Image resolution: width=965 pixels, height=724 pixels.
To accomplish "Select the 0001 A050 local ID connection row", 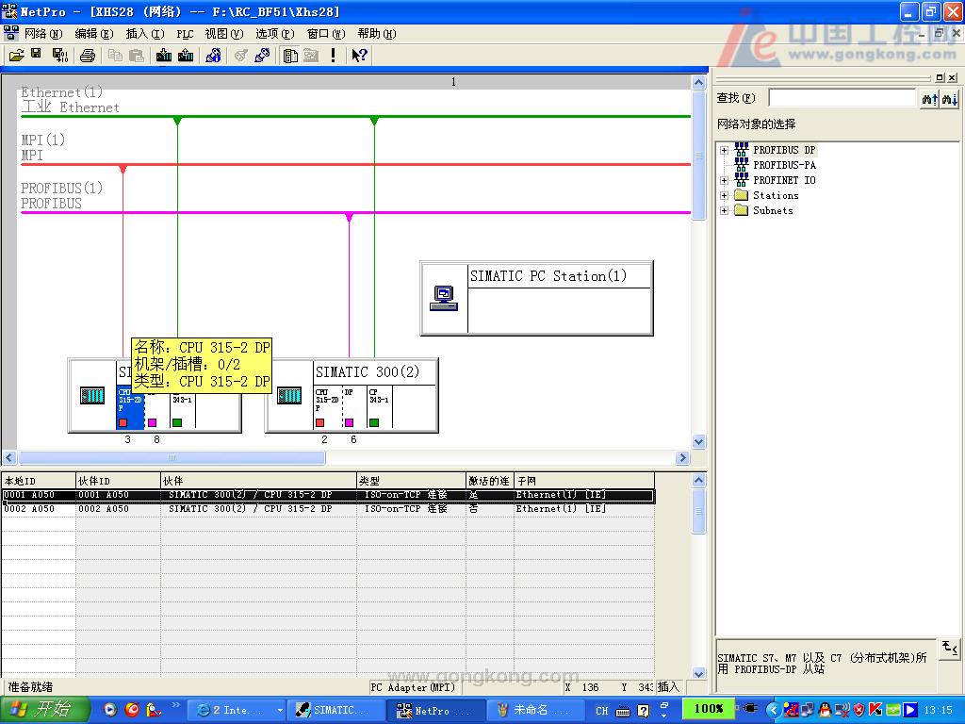I will [x=328, y=495].
